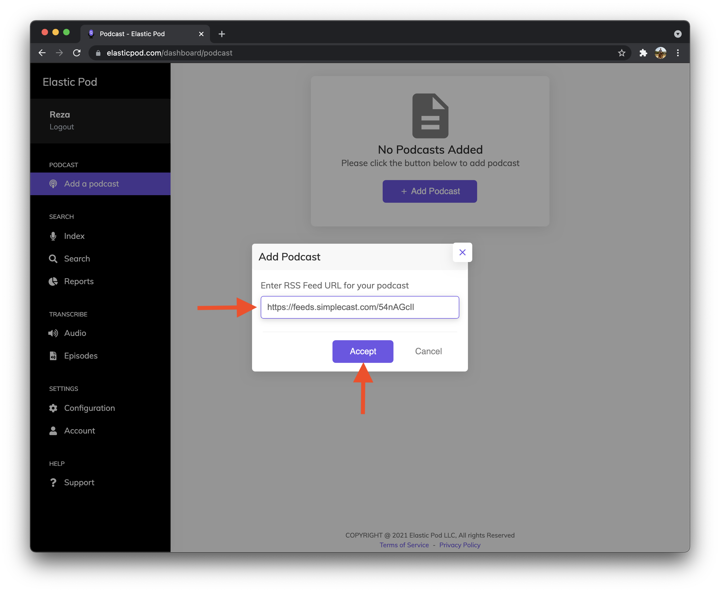Click the macOS green fullscreen button
Screen dimensions: 720x592
pos(67,32)
